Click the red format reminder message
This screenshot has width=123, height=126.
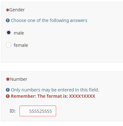tap(53, 96)
